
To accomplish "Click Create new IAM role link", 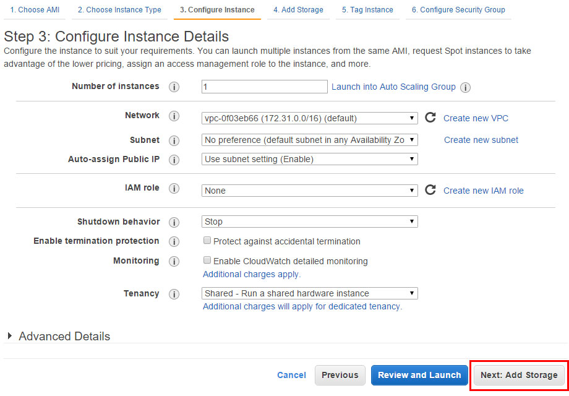I will [x=484, y=191].
